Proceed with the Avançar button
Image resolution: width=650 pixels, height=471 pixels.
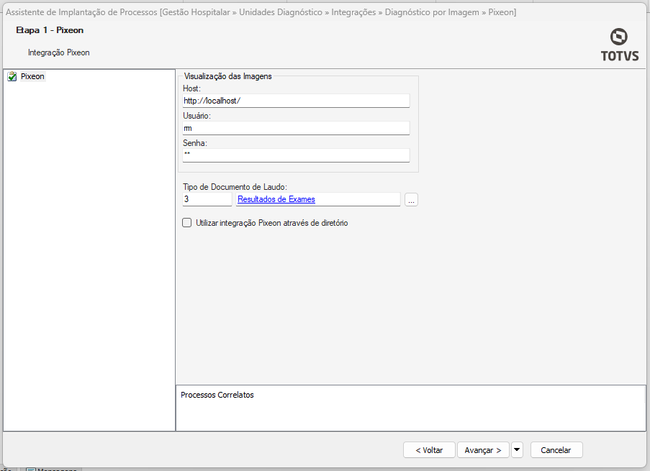pyautogui.click(x=483, y=449)
